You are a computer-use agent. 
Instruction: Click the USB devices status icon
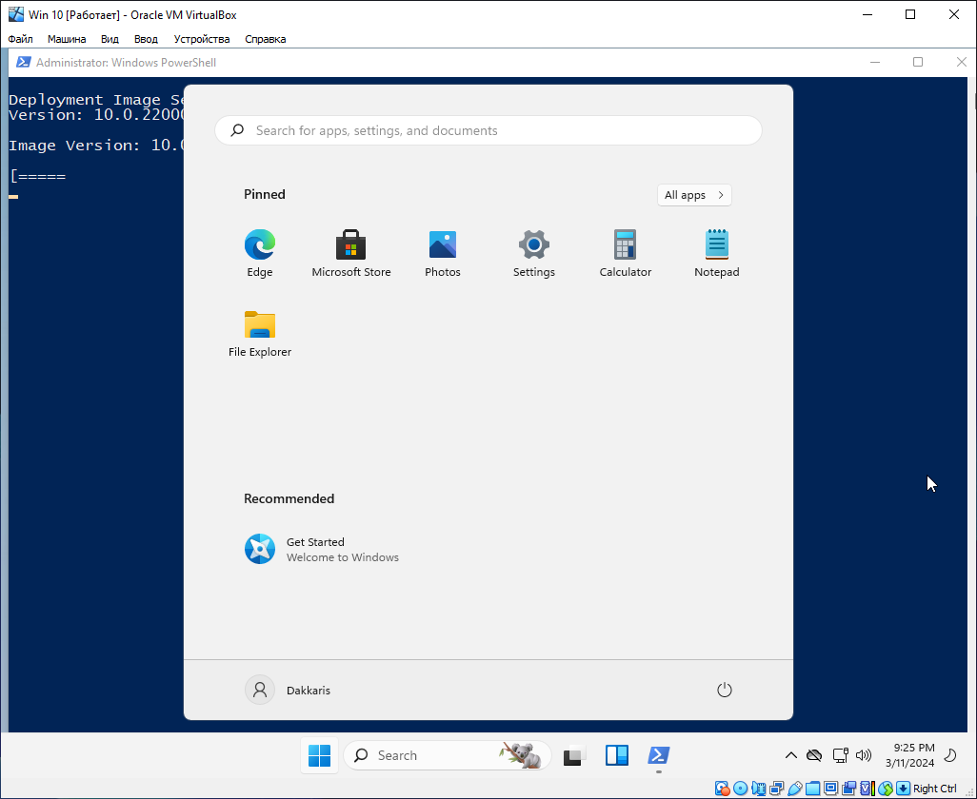tap(795, 789)
